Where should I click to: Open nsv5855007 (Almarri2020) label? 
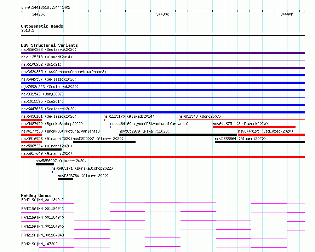click(x=98, y=139)
